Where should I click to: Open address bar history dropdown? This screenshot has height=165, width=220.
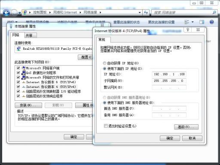[140, 12]
